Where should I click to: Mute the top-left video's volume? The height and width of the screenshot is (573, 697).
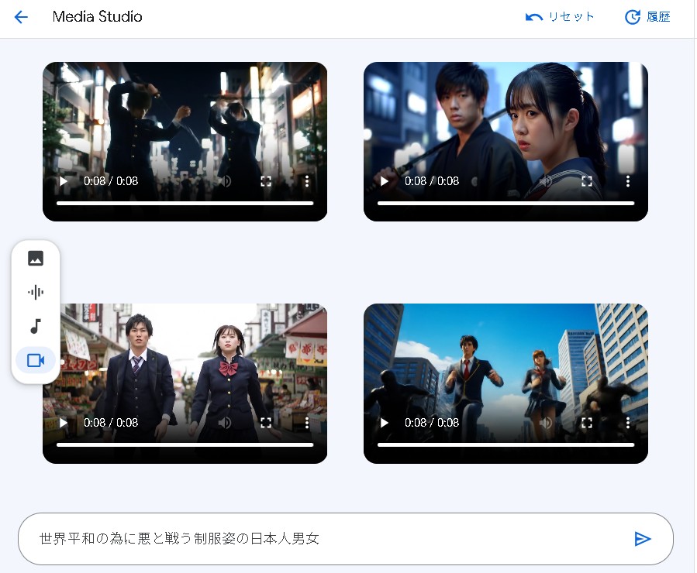coord(225,181)
